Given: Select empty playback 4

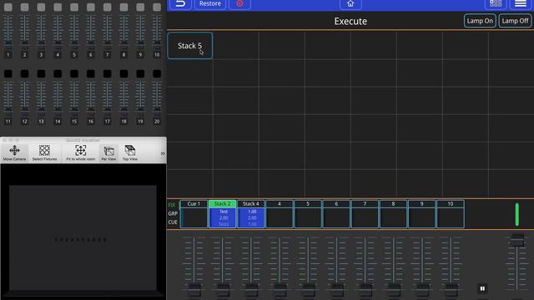Looking at the screenshot, I should [280, 214].
